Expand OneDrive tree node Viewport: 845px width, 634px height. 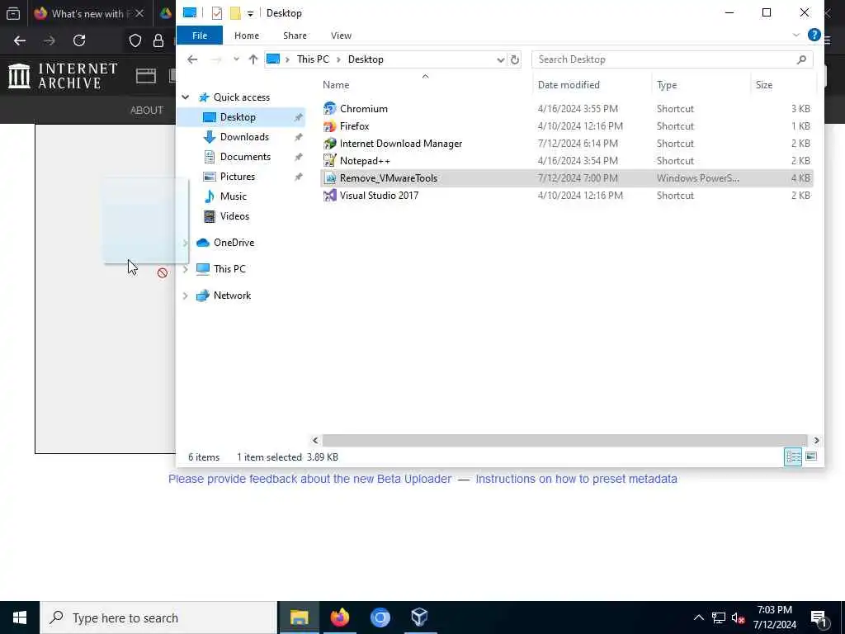(x=186, y=243)
